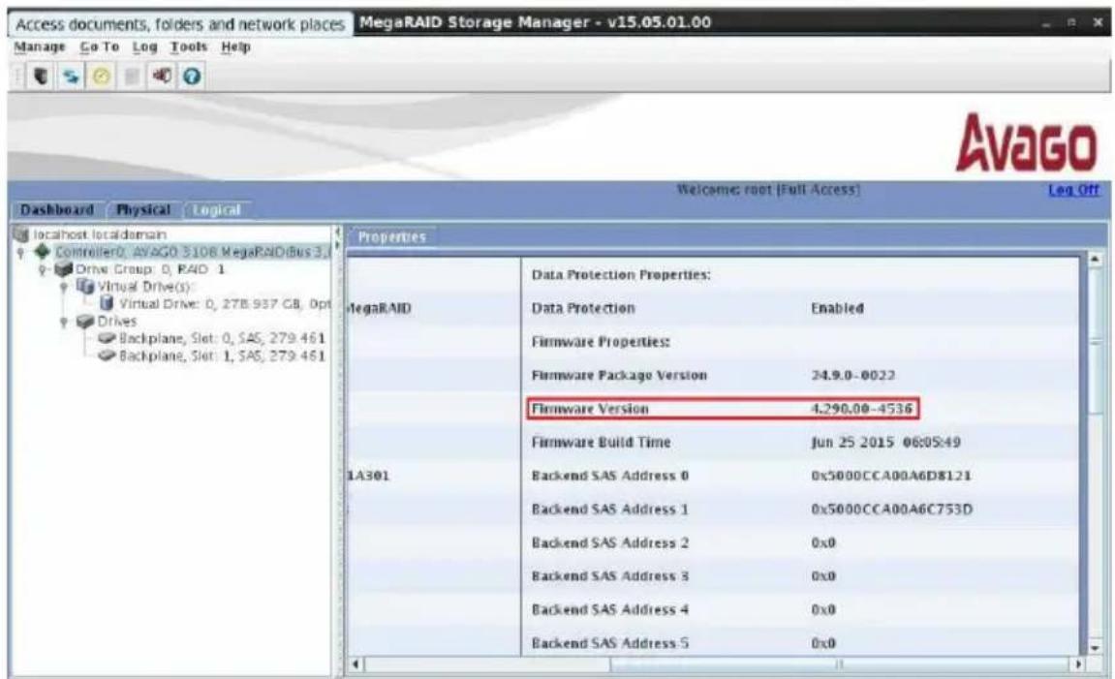Click the properties scrollbar up arrow
1115x679 pixels.
(x=1095, y=261)
